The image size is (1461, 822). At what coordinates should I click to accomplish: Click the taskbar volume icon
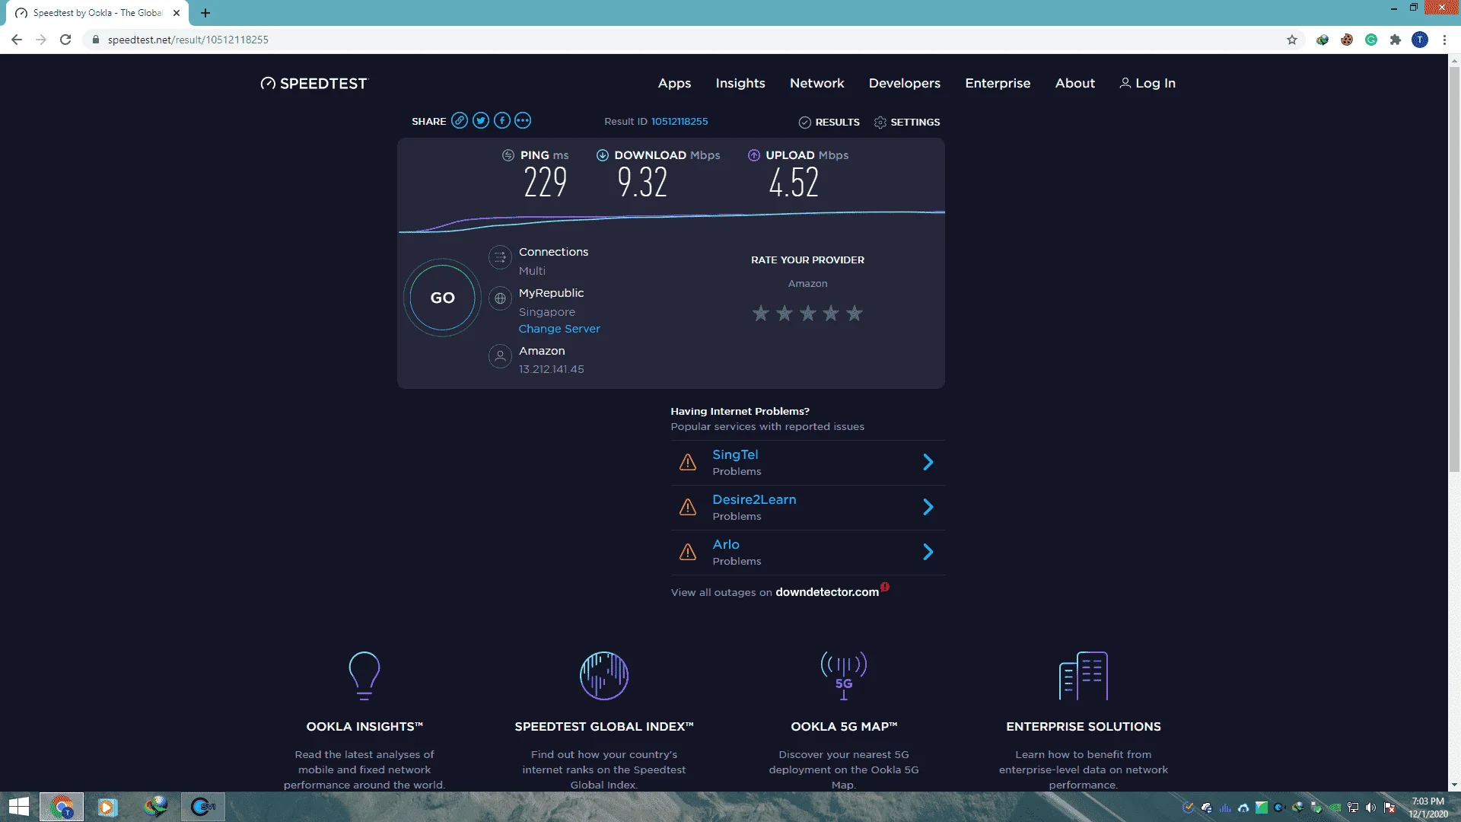[x=1371, y=808]
